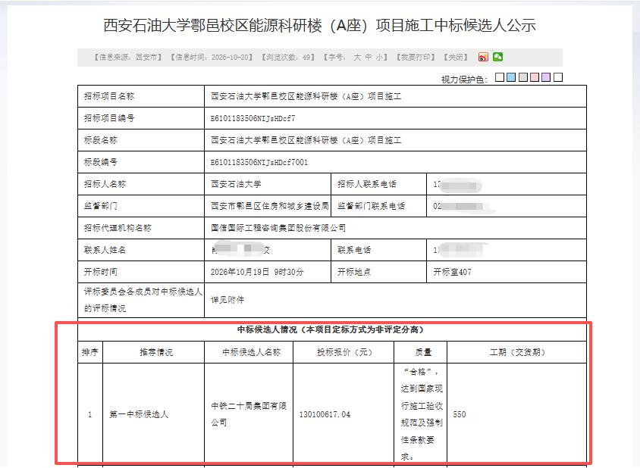Click the construction period value 550

pos(460,414)
